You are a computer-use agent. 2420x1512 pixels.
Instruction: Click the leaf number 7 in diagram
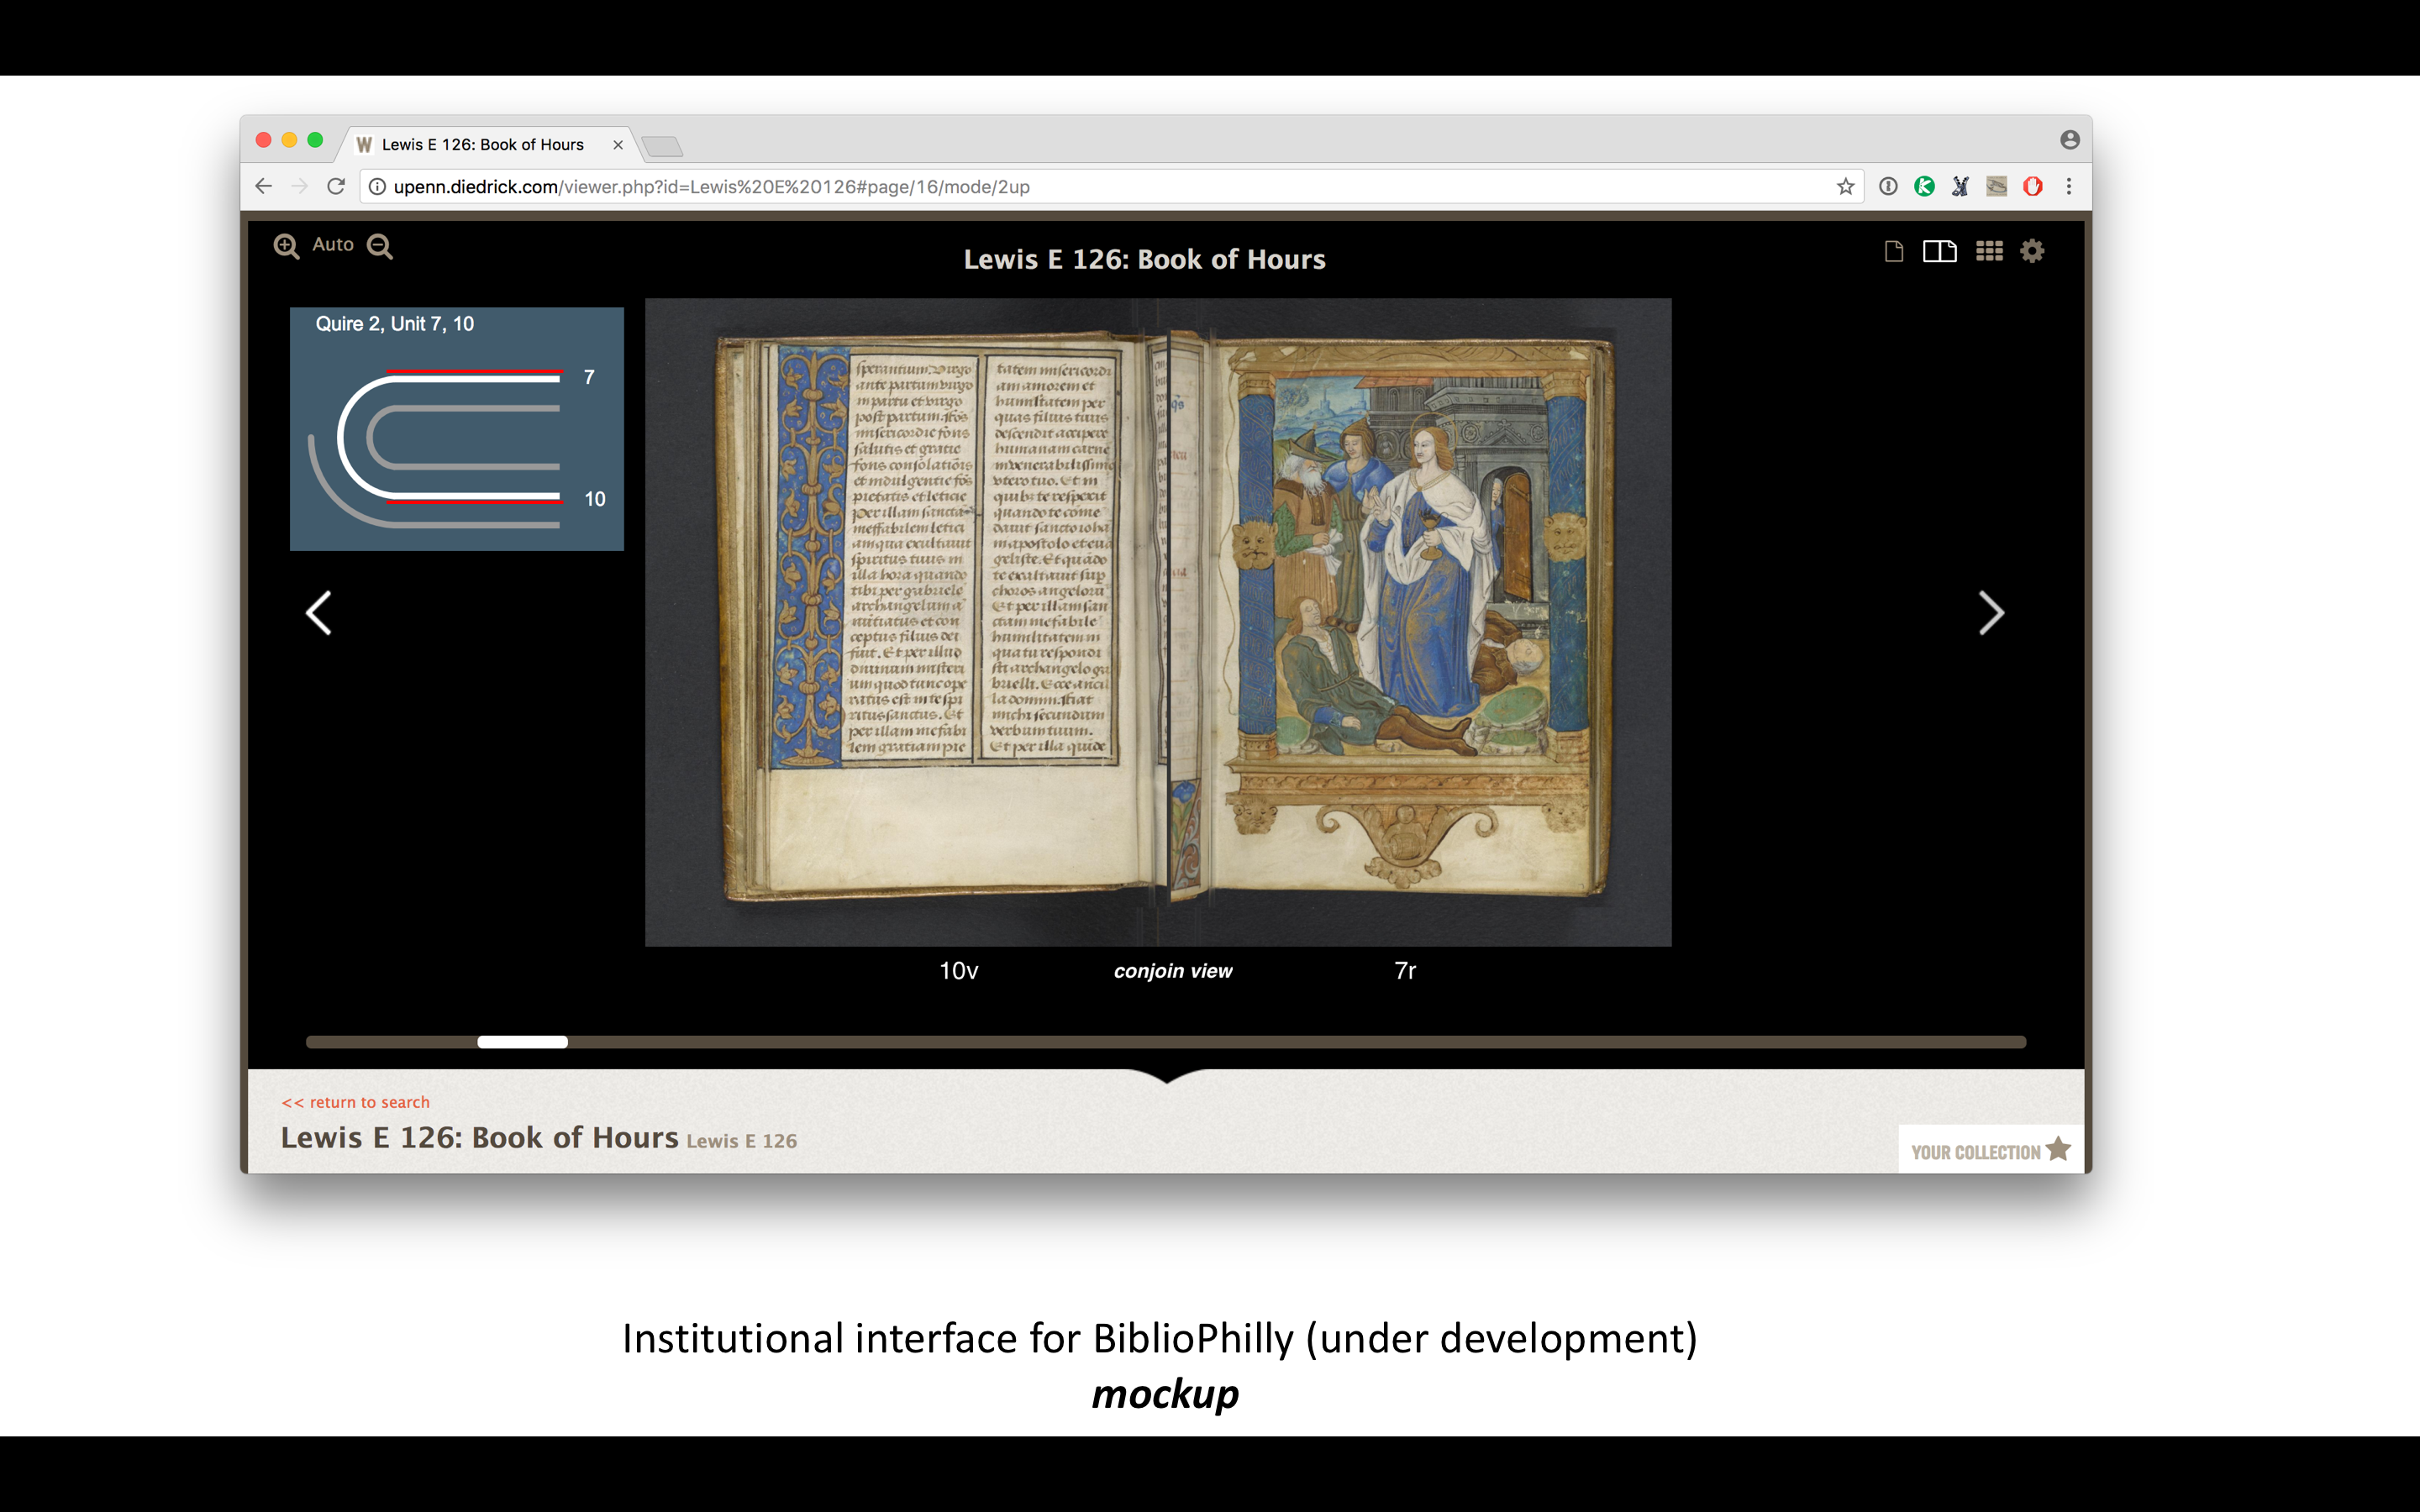coord(589,377)
